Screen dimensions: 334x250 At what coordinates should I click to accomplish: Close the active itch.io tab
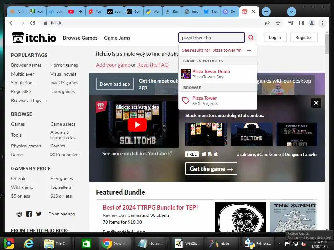point(254,12)
